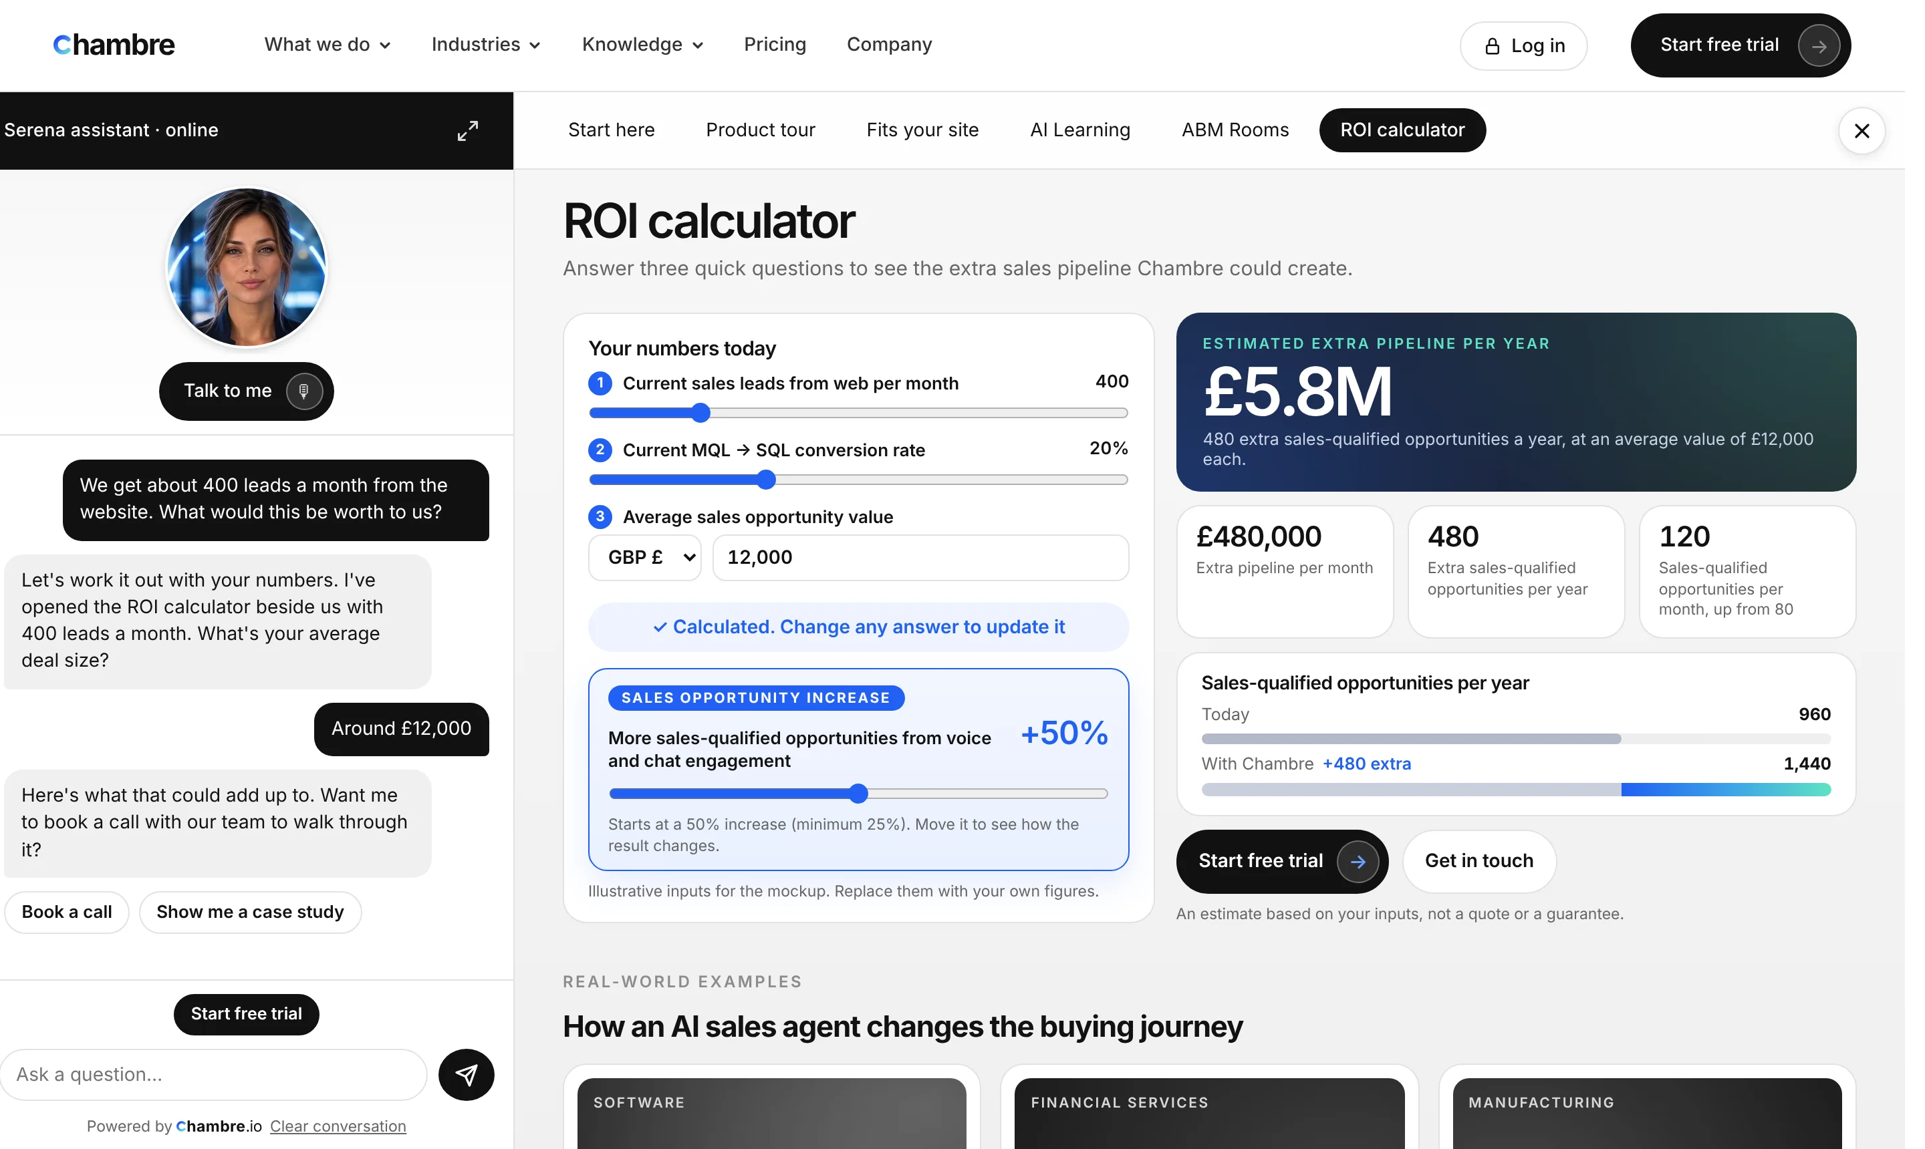Viewport: 1925px width, 1149px height.
Task: Click the +480 extra label
Action: click(x=1366, y=764)
